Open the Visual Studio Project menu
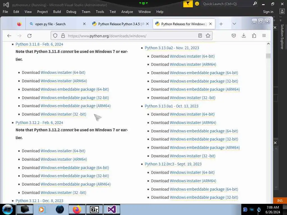The image size is (287, 215). click(x=42, y=12)
